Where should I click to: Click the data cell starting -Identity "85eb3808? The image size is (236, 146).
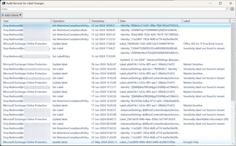[x=150, y=35]
